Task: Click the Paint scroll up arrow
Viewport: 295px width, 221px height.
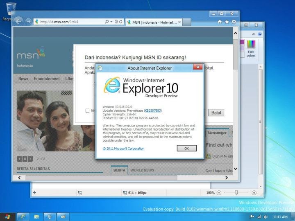Action: tap(261, 67)
